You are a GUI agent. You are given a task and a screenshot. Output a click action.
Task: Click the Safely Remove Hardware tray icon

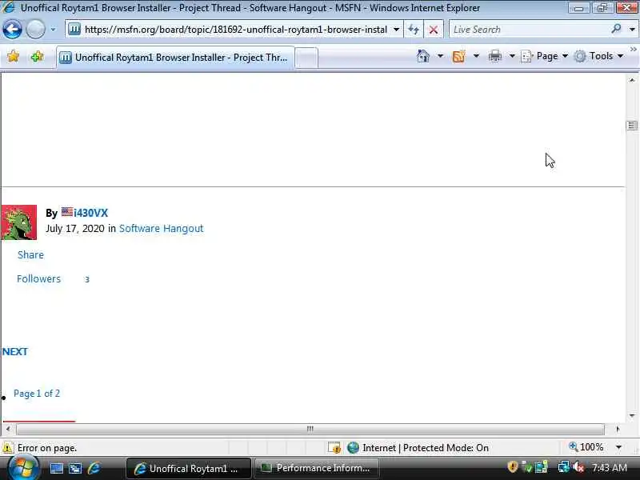527,467
